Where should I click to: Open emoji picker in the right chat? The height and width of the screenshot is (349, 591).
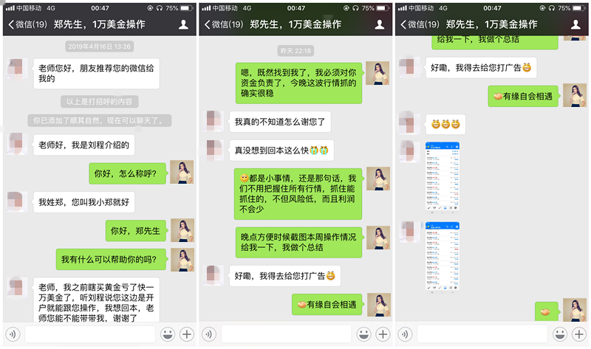[x=560, y=334]
